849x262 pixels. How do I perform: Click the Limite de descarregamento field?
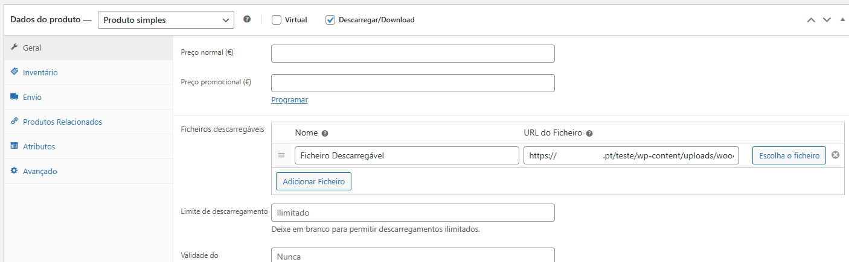(x=413, y=213)
